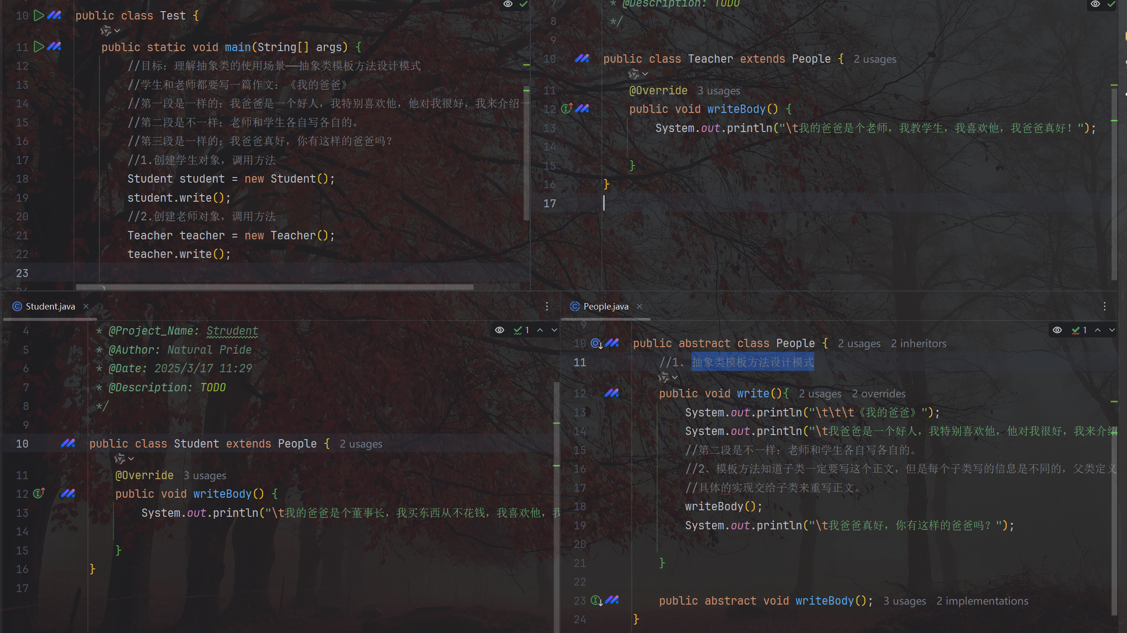Toggle reader mode eye in Student editor
Screen dimensions: 1127x633
click(500, 330)
